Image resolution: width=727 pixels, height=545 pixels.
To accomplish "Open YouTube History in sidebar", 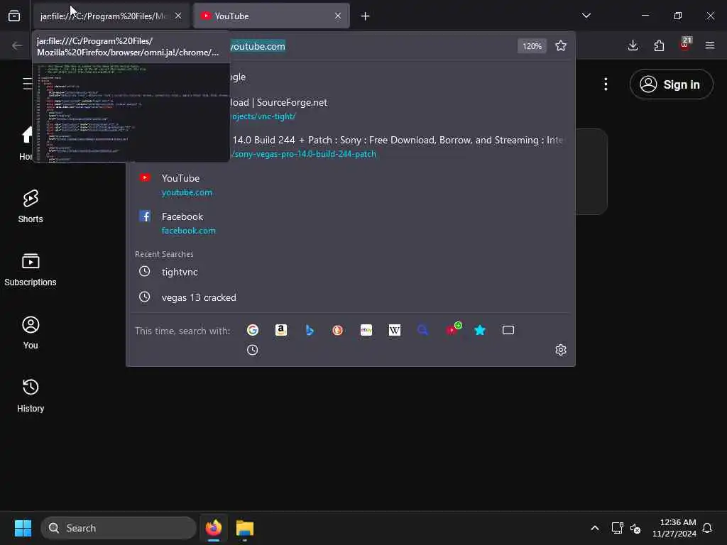I will coord(31,396).
